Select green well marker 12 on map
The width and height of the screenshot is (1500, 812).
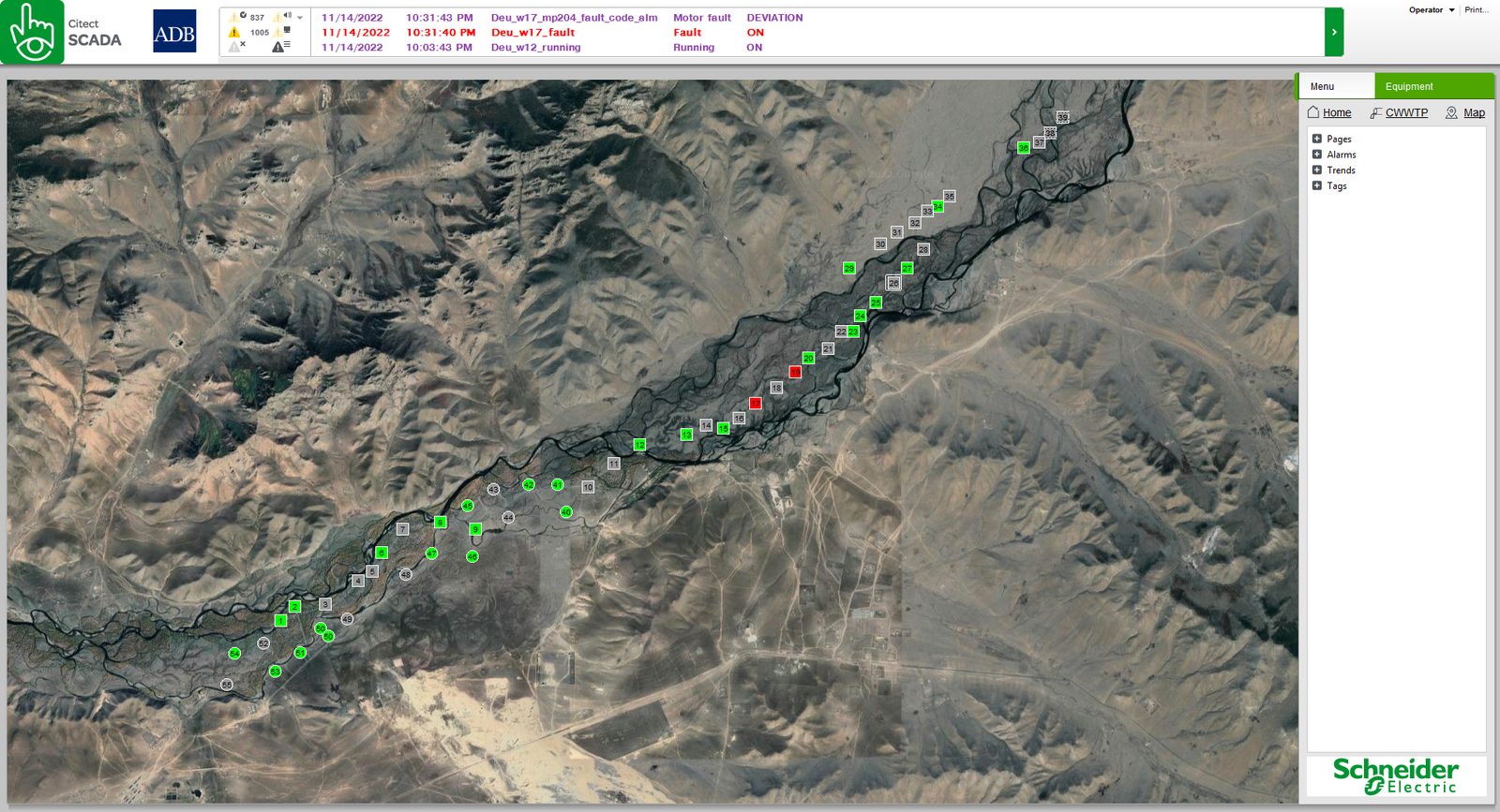point(639,445)
